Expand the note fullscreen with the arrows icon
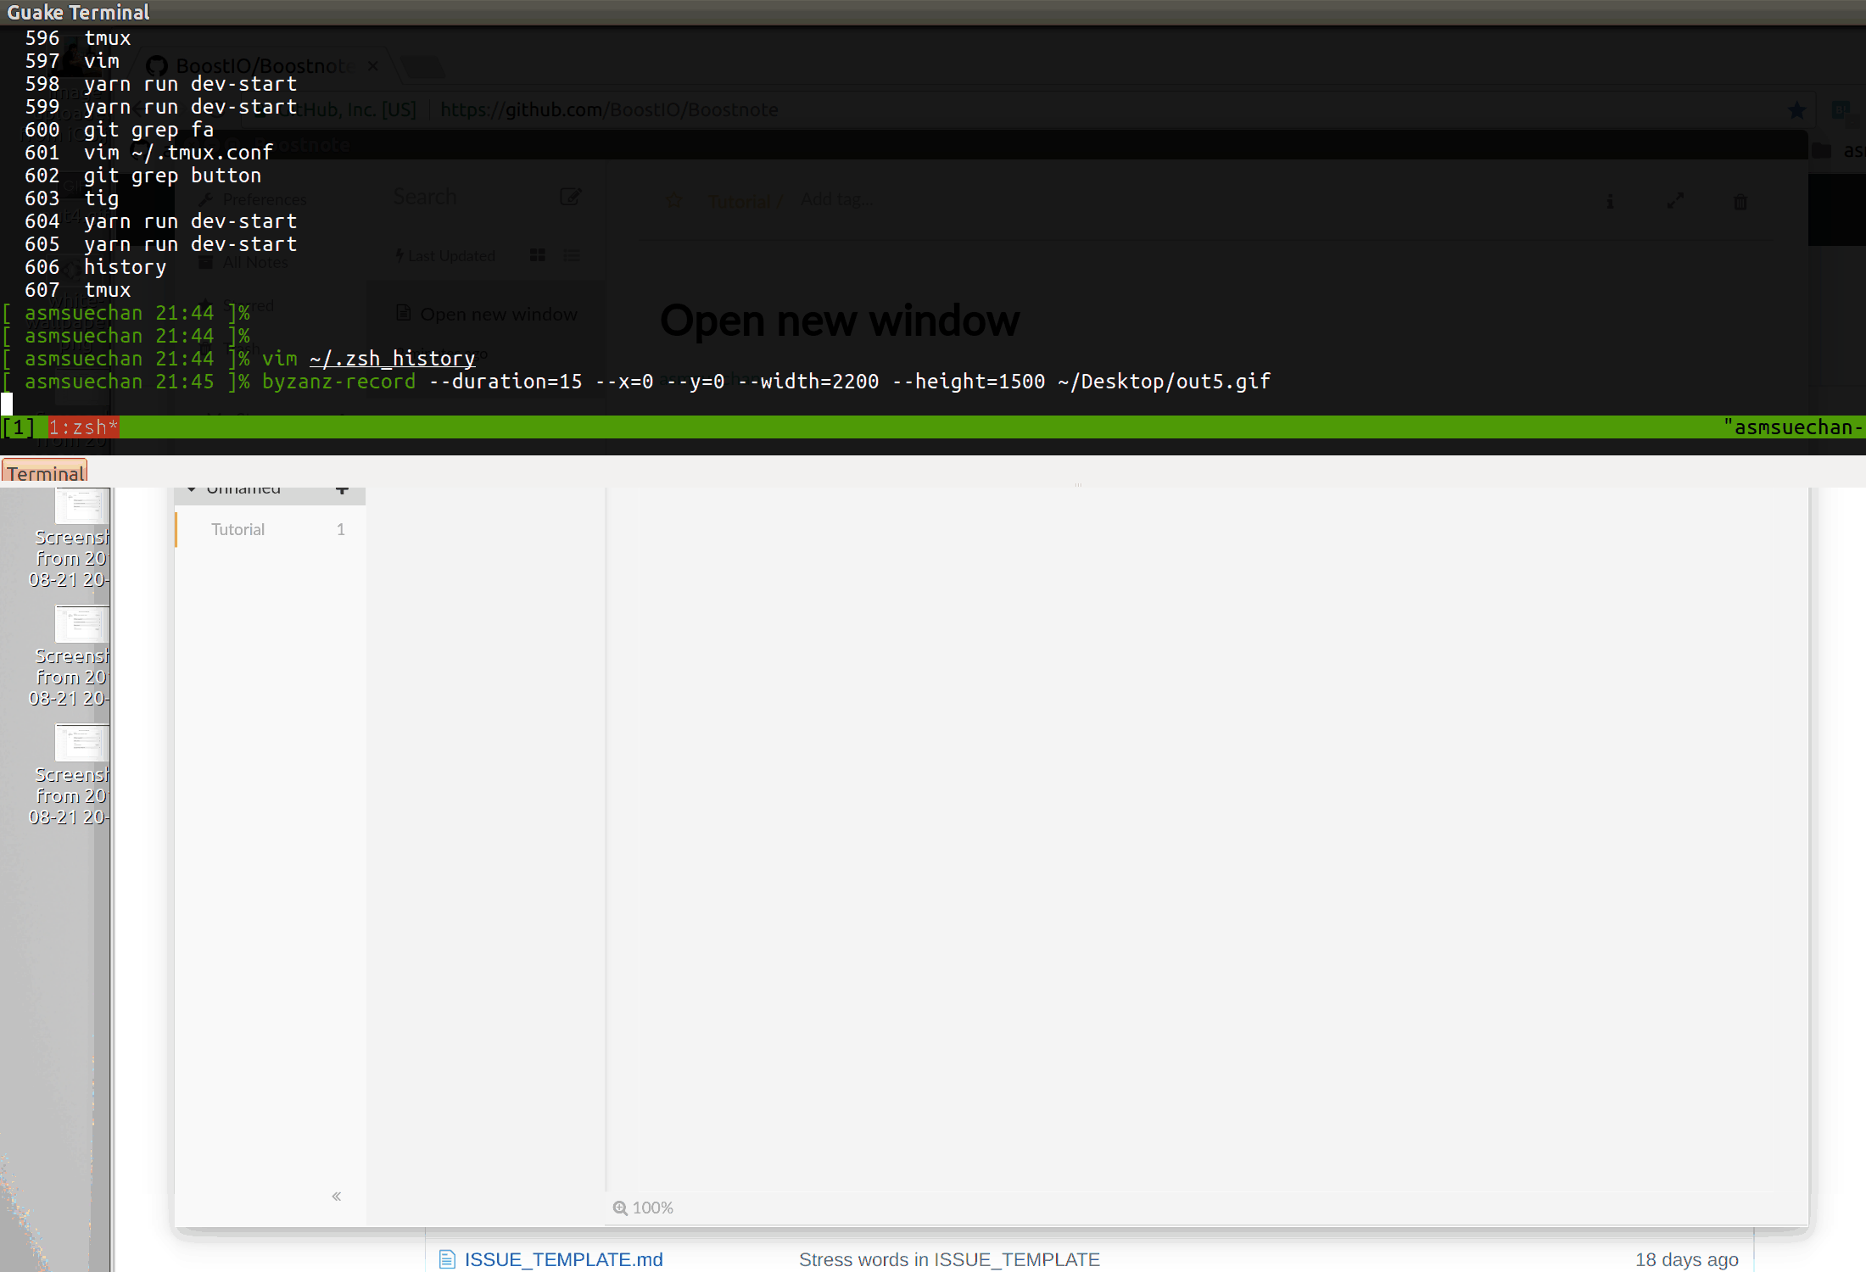1866x1272 pixels. (1677, 201)
